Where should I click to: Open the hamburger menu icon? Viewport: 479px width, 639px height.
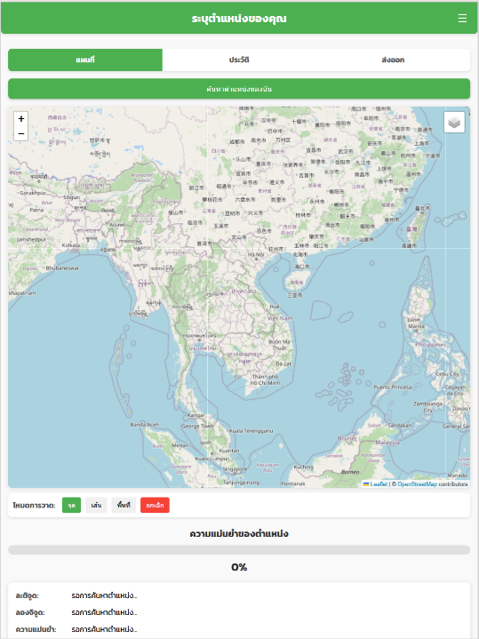tap(462, 19)
